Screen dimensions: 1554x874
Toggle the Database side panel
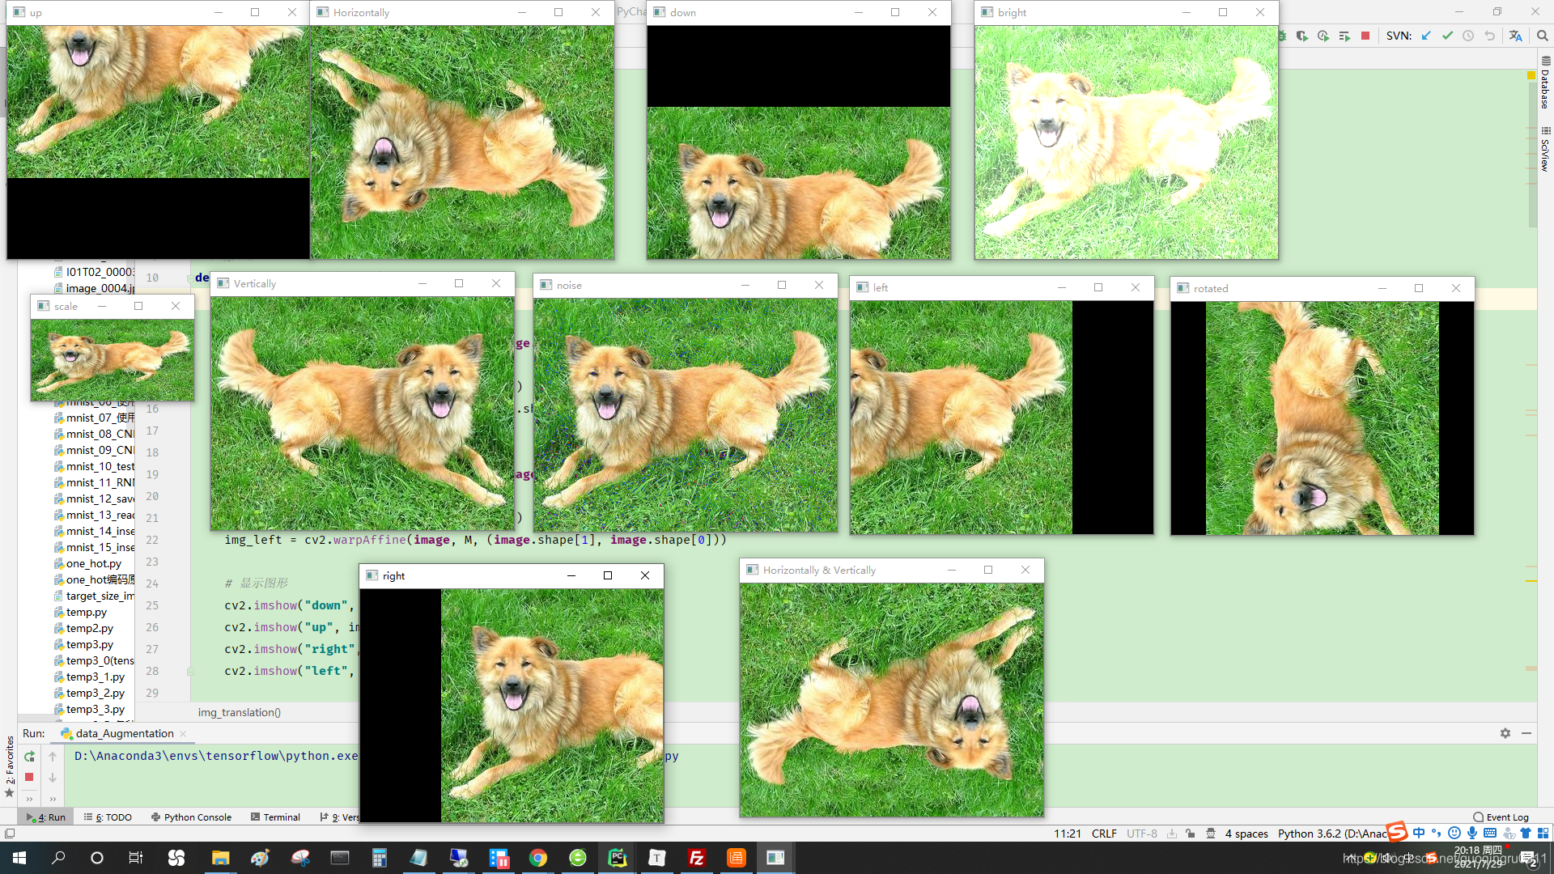pos(1545,83)
